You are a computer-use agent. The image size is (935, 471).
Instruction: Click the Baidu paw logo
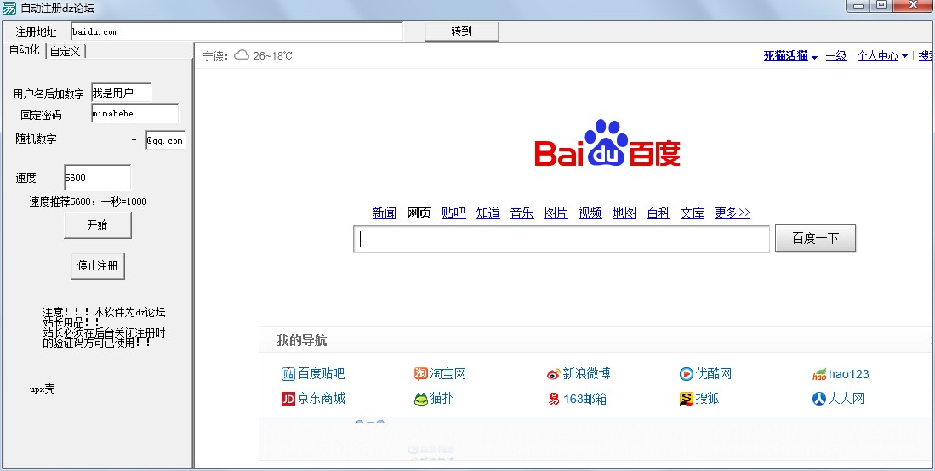pos(607,143)
